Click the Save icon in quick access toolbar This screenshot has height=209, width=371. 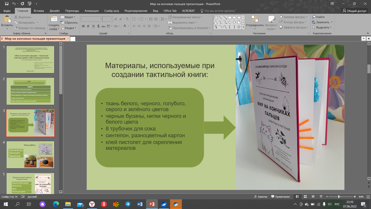point(7,4)
